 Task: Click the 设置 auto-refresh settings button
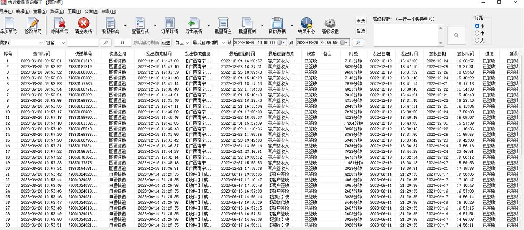coord(166,43)
